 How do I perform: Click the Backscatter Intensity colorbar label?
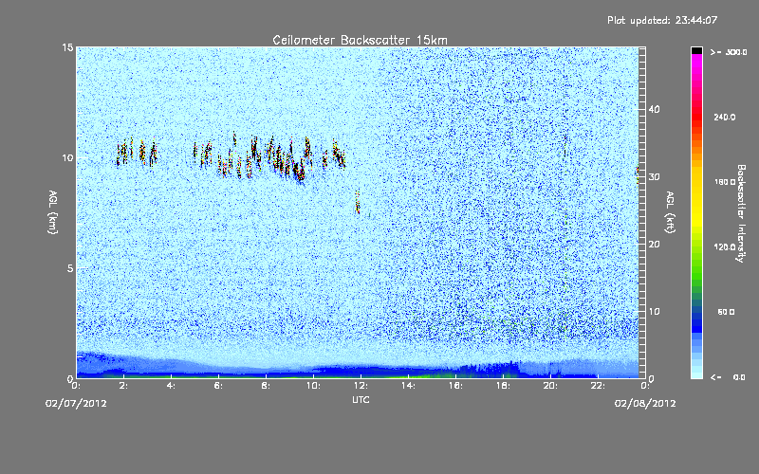pyautogui.click(x=741, y=213)
